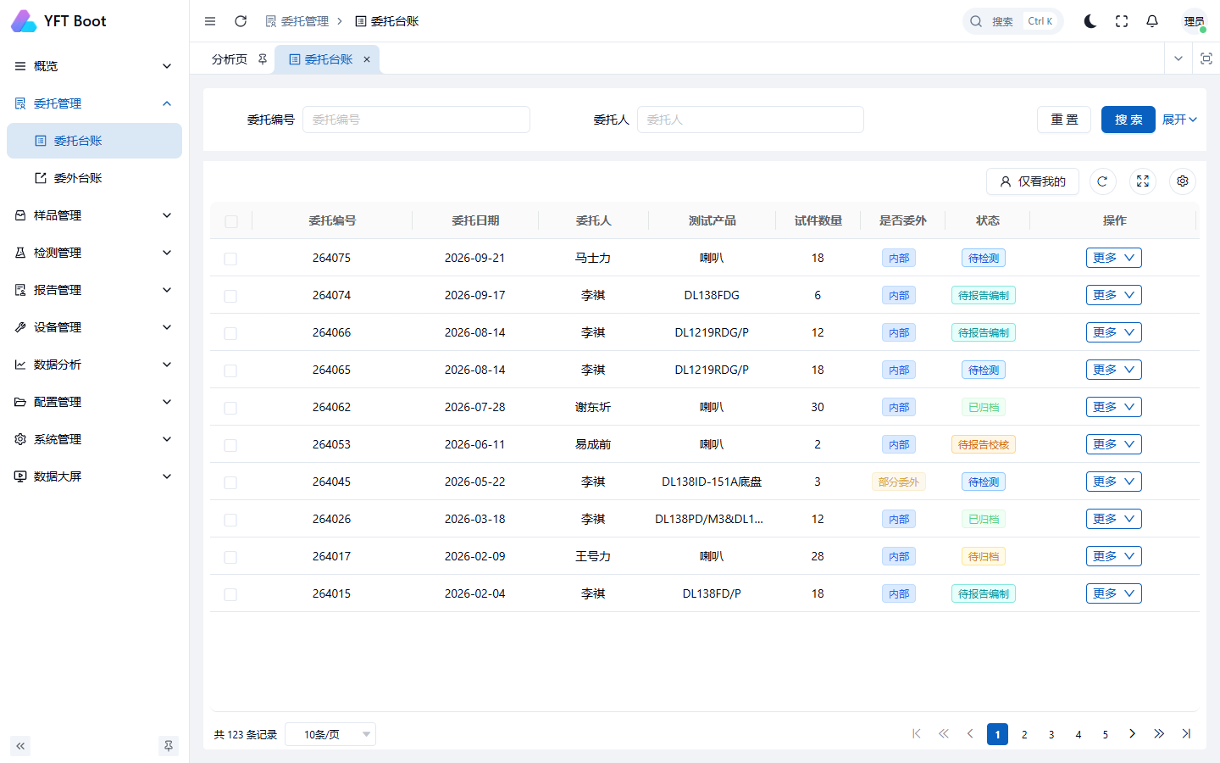The width and height of the screenshot is (1220, 763).
Task: Open table column settings gear
Action: coord(1183,181)
